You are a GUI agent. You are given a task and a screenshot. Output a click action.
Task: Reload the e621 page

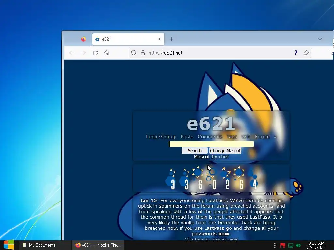point(95,53)
